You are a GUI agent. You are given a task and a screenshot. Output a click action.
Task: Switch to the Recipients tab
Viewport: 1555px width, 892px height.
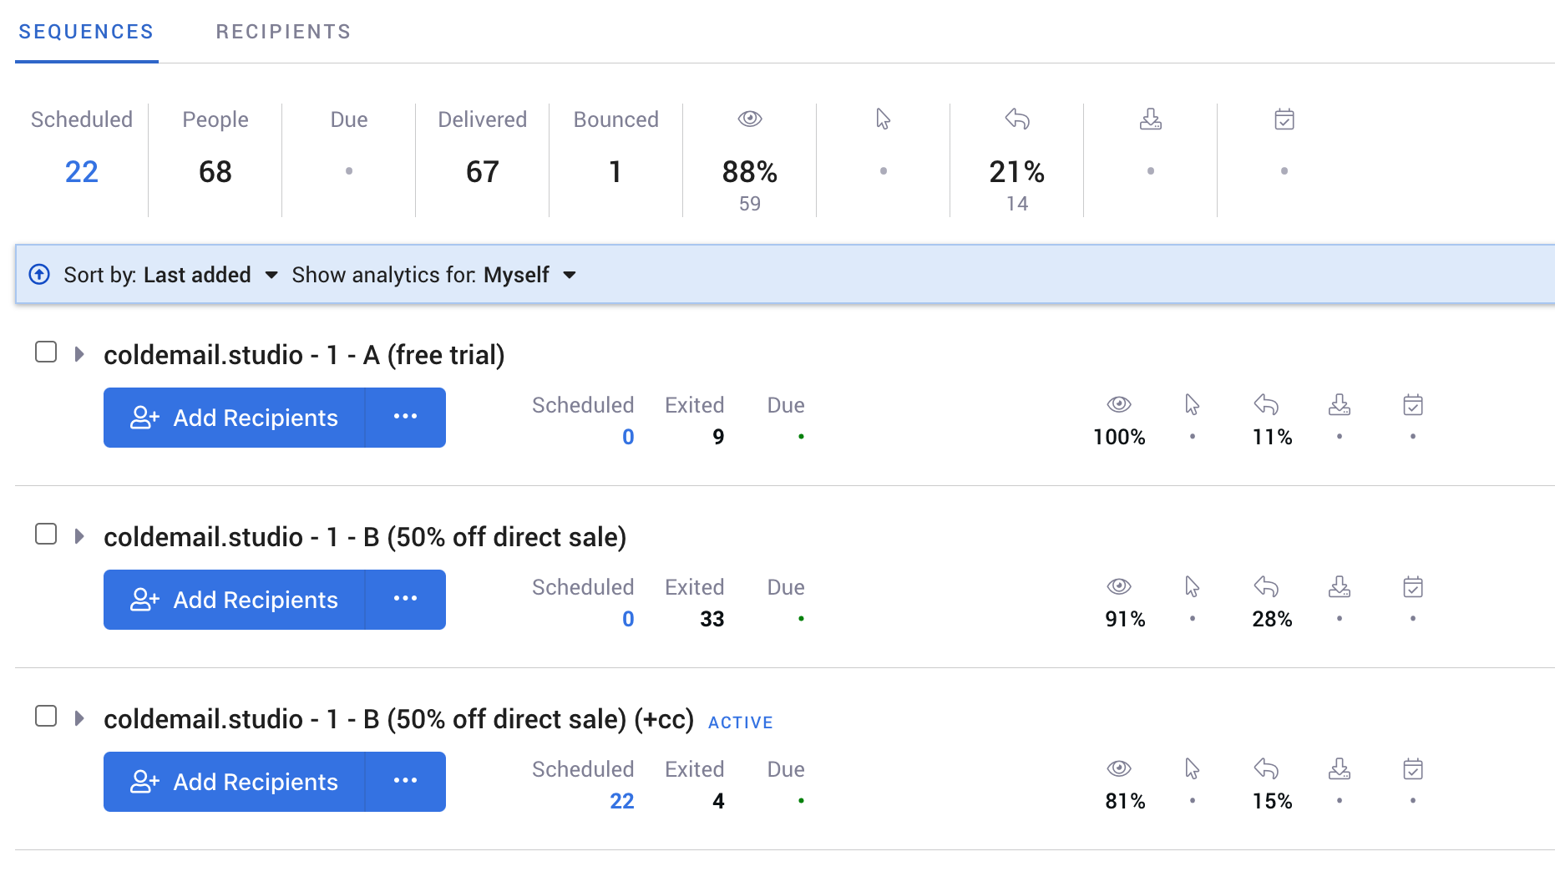pos(283,32)
